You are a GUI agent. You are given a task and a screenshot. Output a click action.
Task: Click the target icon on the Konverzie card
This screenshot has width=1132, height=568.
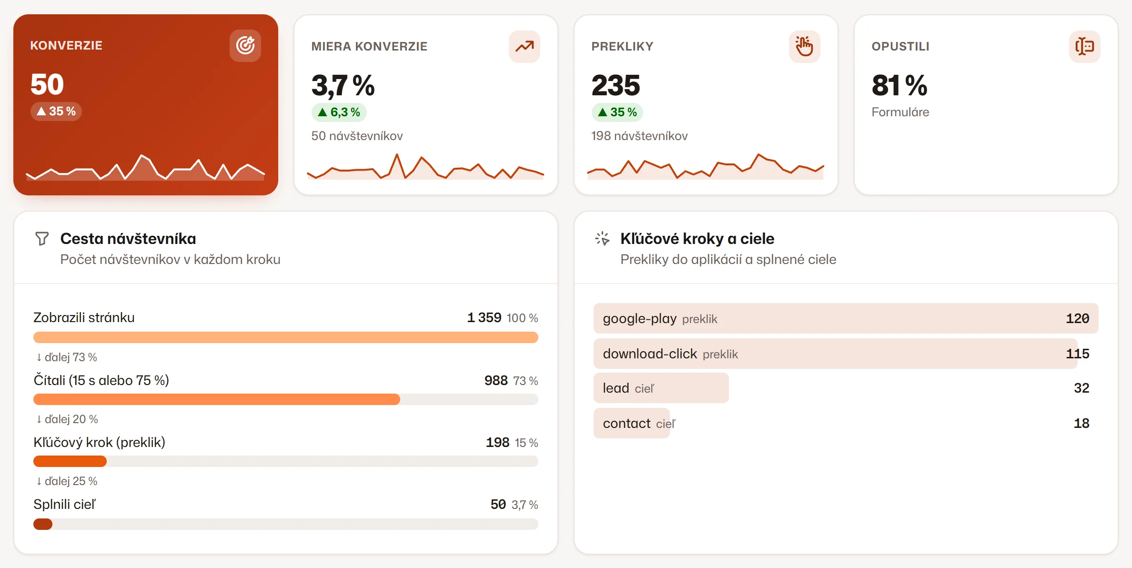tap(245, 46)
